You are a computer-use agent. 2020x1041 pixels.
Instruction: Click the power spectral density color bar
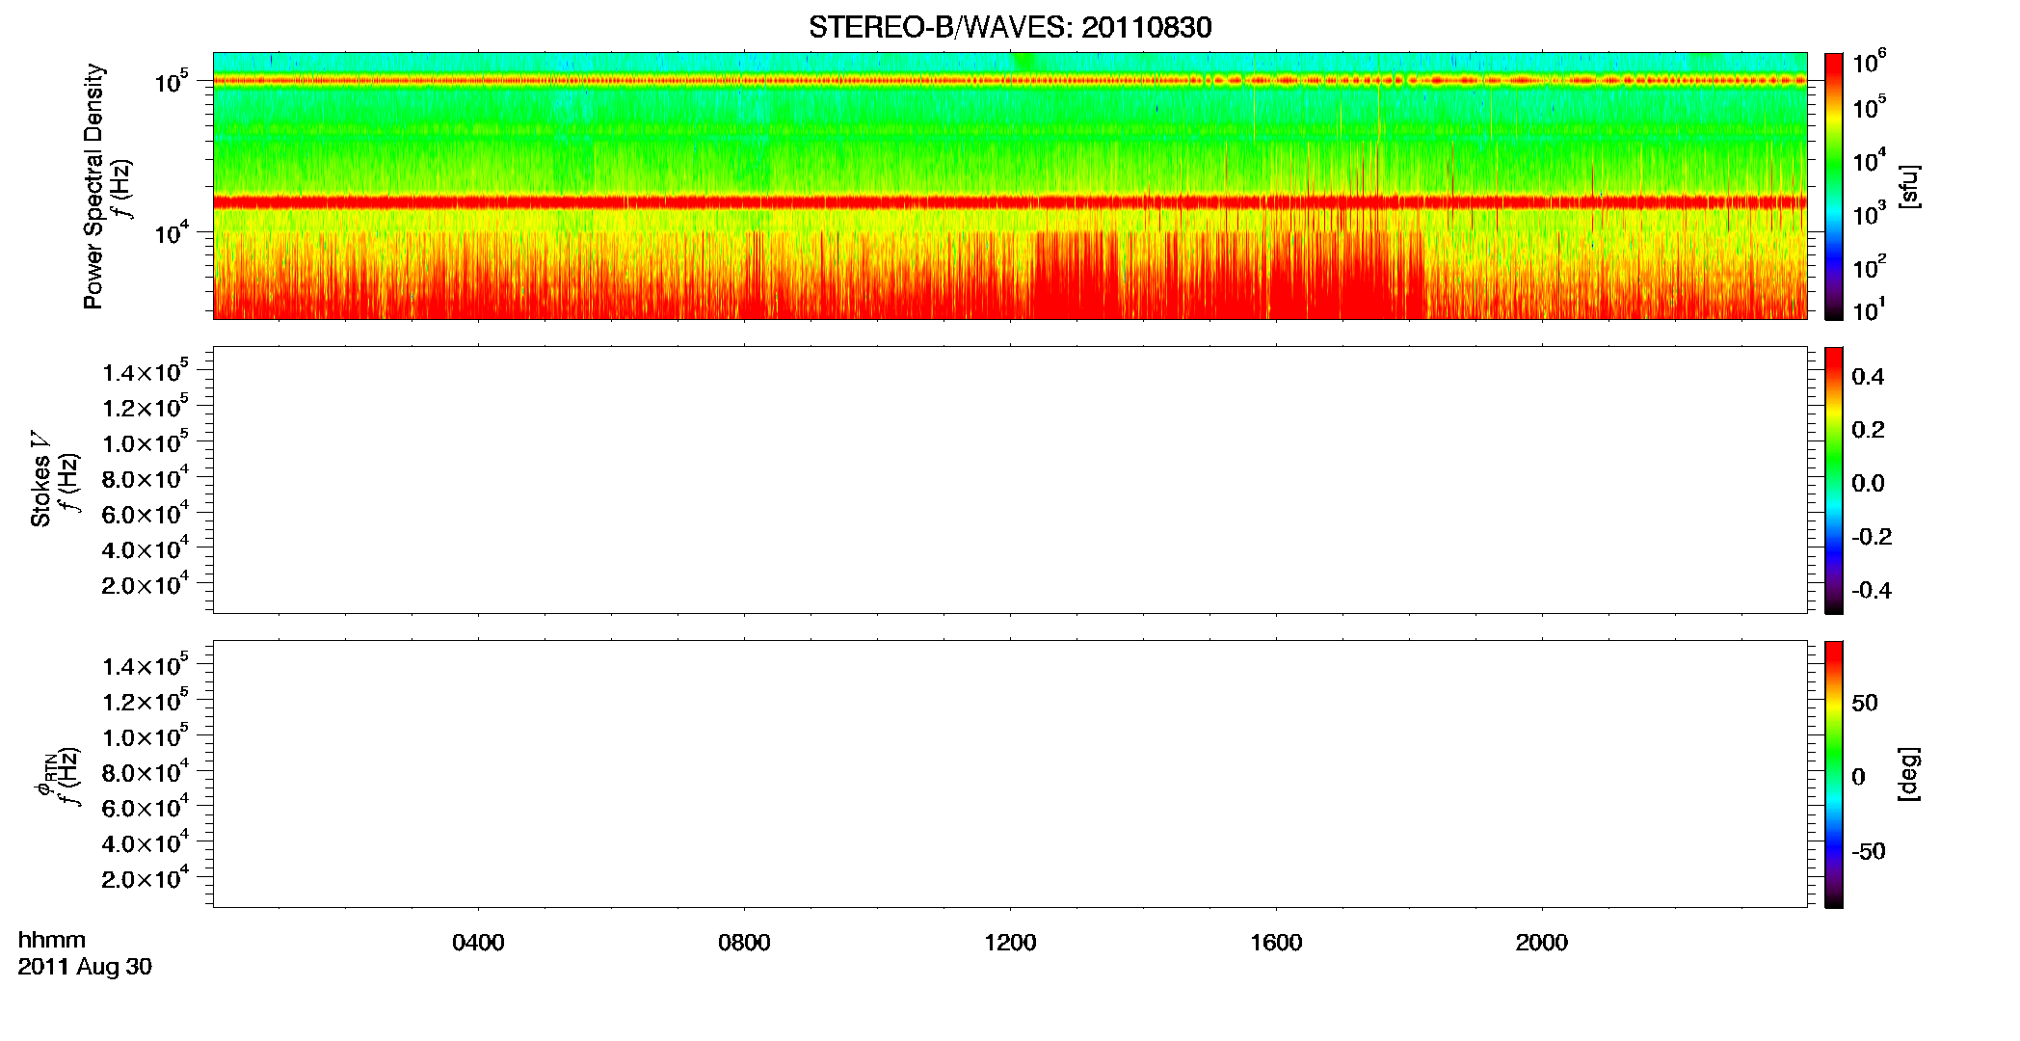[1834, 186]
